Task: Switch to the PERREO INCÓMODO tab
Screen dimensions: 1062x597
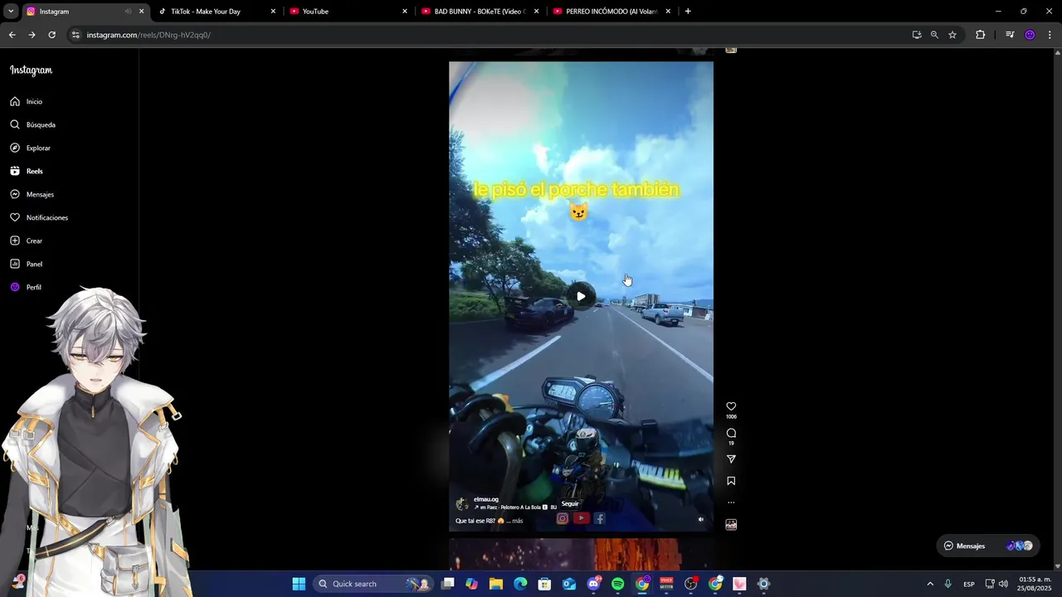Action: [x=612, y=12]
